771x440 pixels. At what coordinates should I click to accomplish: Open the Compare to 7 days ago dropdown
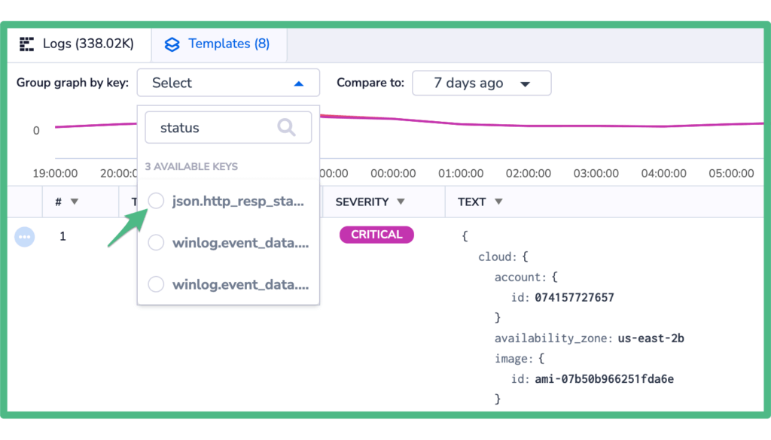[x=481, y=83]
